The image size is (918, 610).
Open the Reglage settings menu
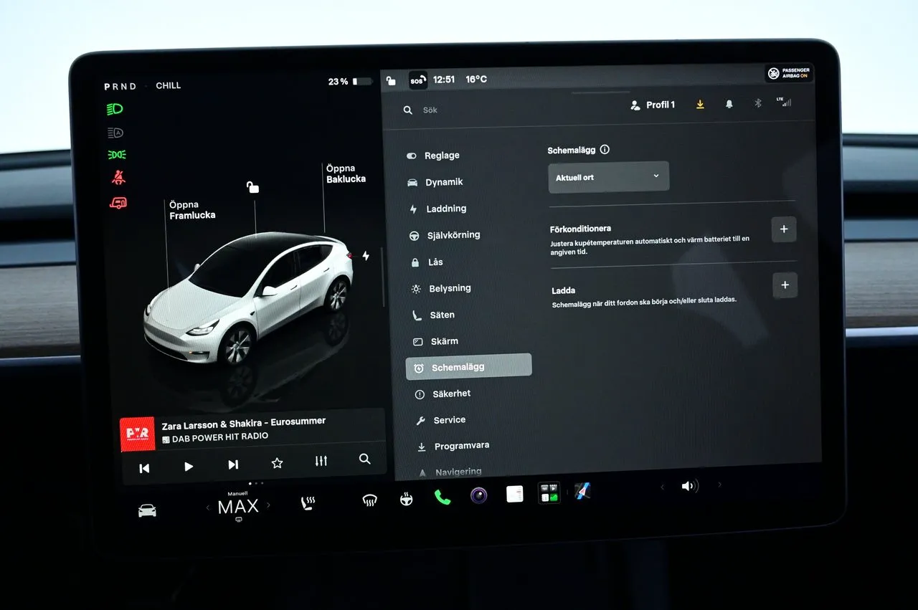click(433, 156)
